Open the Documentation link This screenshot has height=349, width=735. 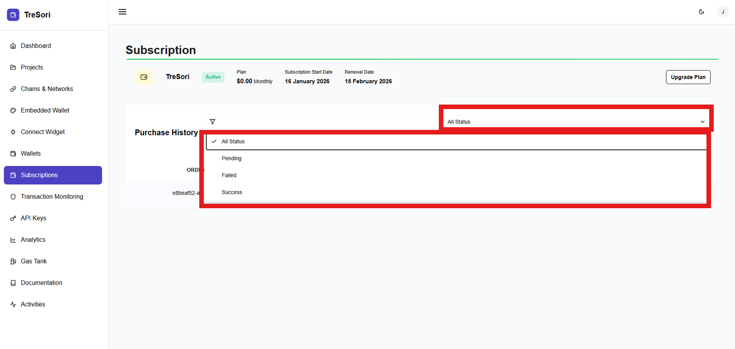(x=41, y=283)
